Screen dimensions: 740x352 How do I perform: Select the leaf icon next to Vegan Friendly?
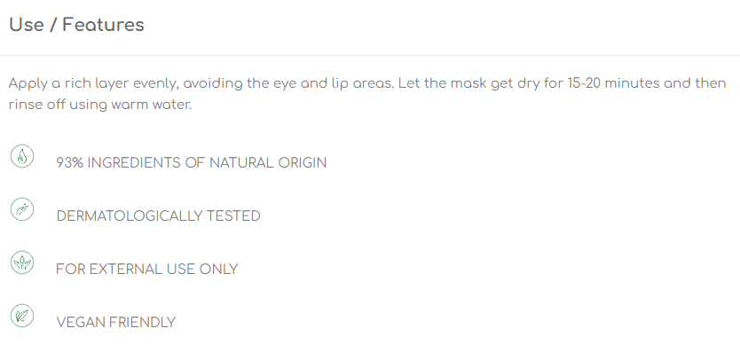tap(22, 316)
